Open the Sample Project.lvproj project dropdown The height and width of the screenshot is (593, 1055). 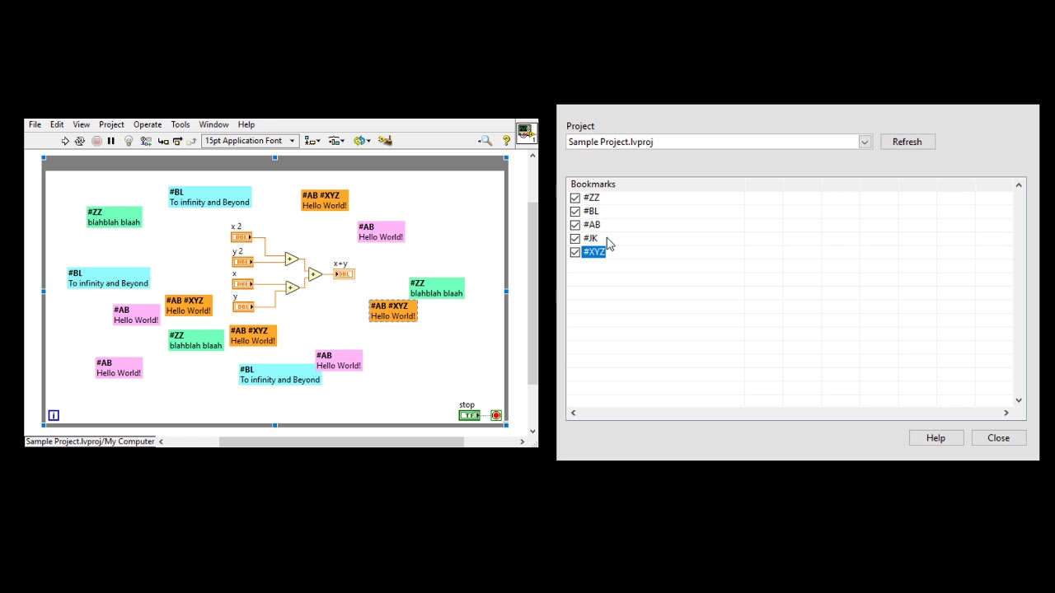tap(865, 142)
